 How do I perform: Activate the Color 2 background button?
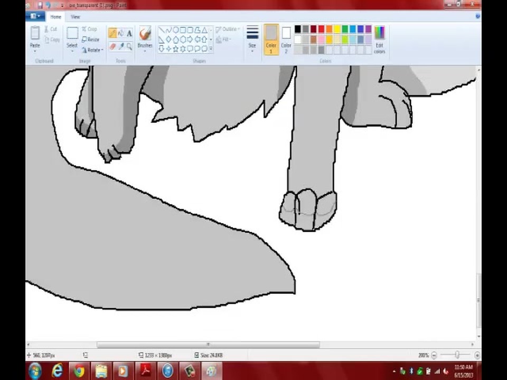pyautogui.click(x=286, y=40)
